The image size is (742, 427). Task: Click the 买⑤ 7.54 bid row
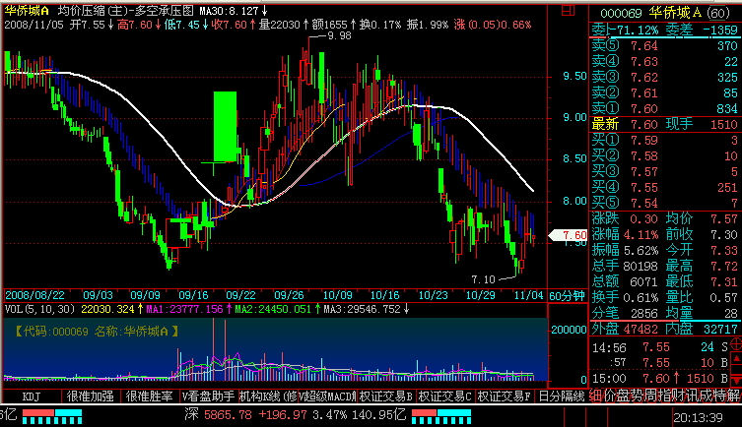pos(664,203)
